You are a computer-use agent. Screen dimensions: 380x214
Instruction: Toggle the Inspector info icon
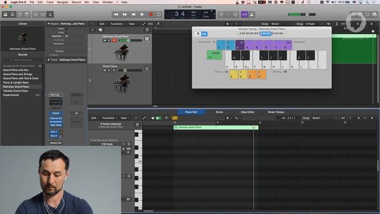pyautogui.click(x=12, y=14)
